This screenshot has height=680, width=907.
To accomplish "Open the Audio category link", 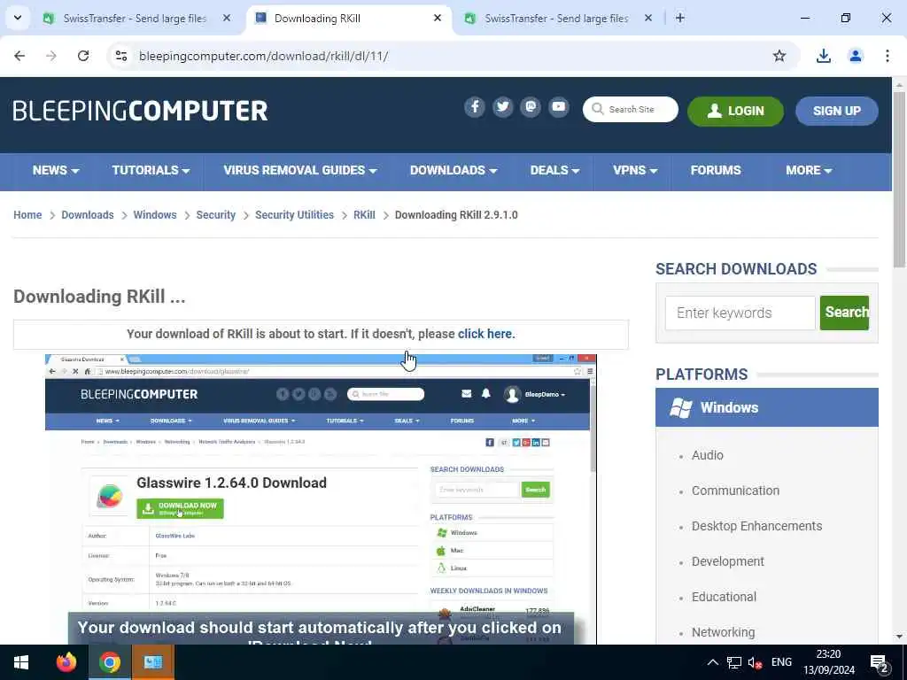I will (708, 456).
